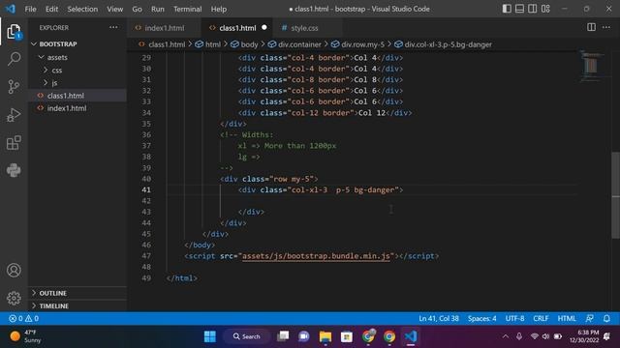Change language mode HTML in status bar
Screen dimensions: 620x348
567,318
